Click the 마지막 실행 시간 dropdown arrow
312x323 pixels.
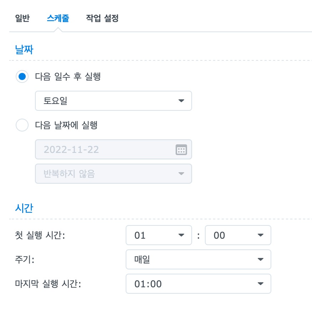[260, 284]
